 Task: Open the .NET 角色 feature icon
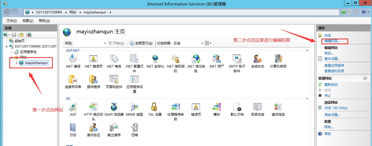(x=114, y=59)
